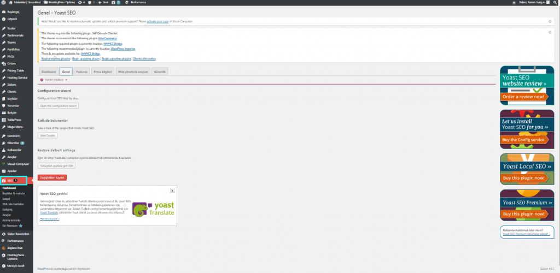Viewport: 560px width, 273px height.
Task: Open the Selam, Kerem Vurgun account menu
Action: (x=534, y=2)
